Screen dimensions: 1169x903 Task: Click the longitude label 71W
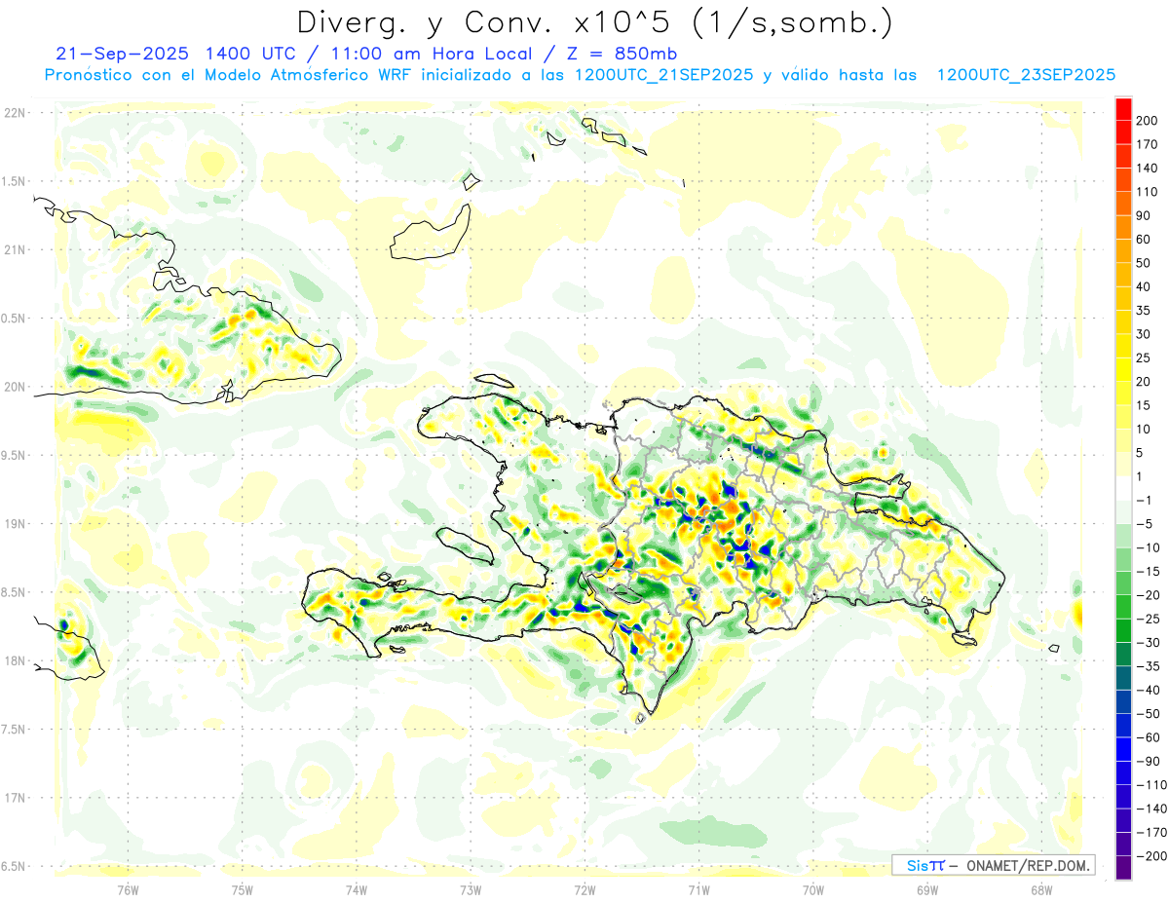tap(698, 888)
